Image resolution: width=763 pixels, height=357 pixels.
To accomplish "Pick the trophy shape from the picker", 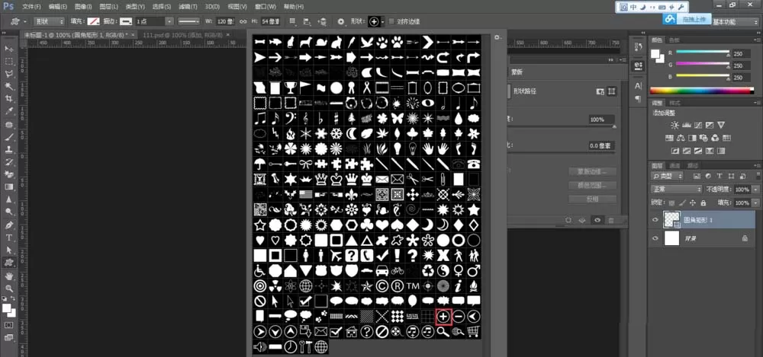I will pos(291,88).
